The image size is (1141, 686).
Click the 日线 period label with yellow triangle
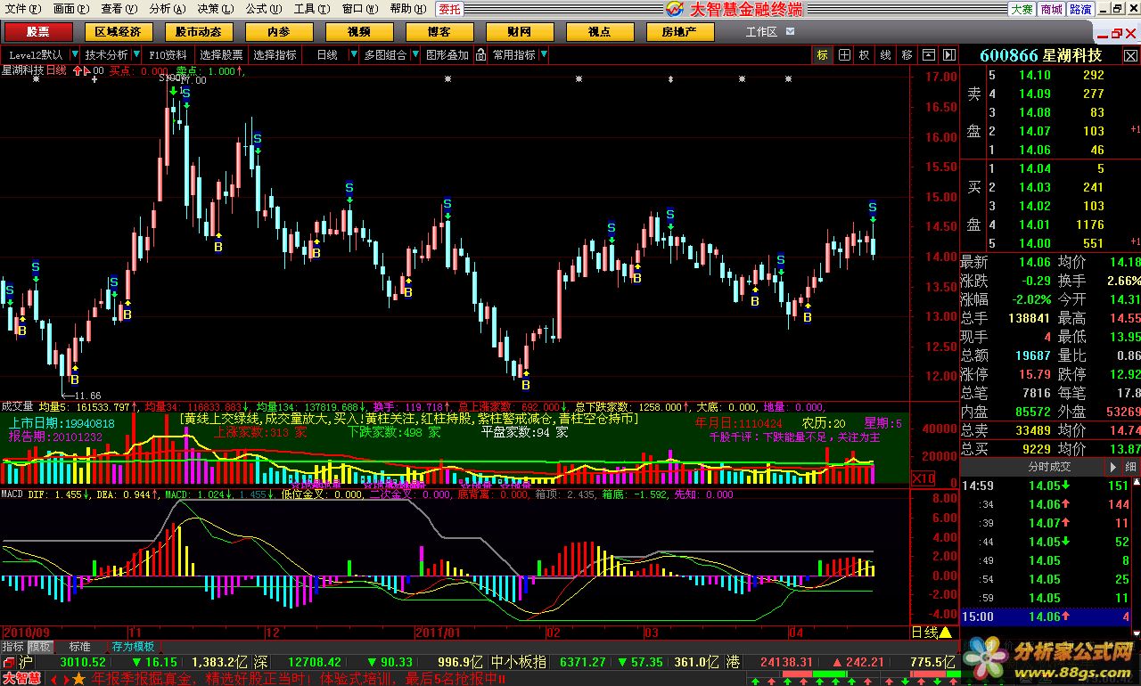(933, 633)
